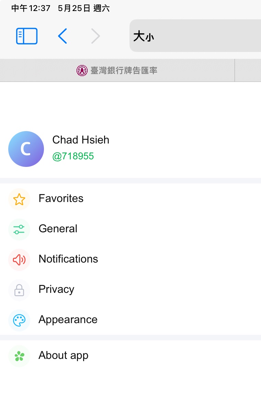This screenshot has width=261, height=404.
Task: Select the Chad Hsieh profile name
Action: [81, 140]
